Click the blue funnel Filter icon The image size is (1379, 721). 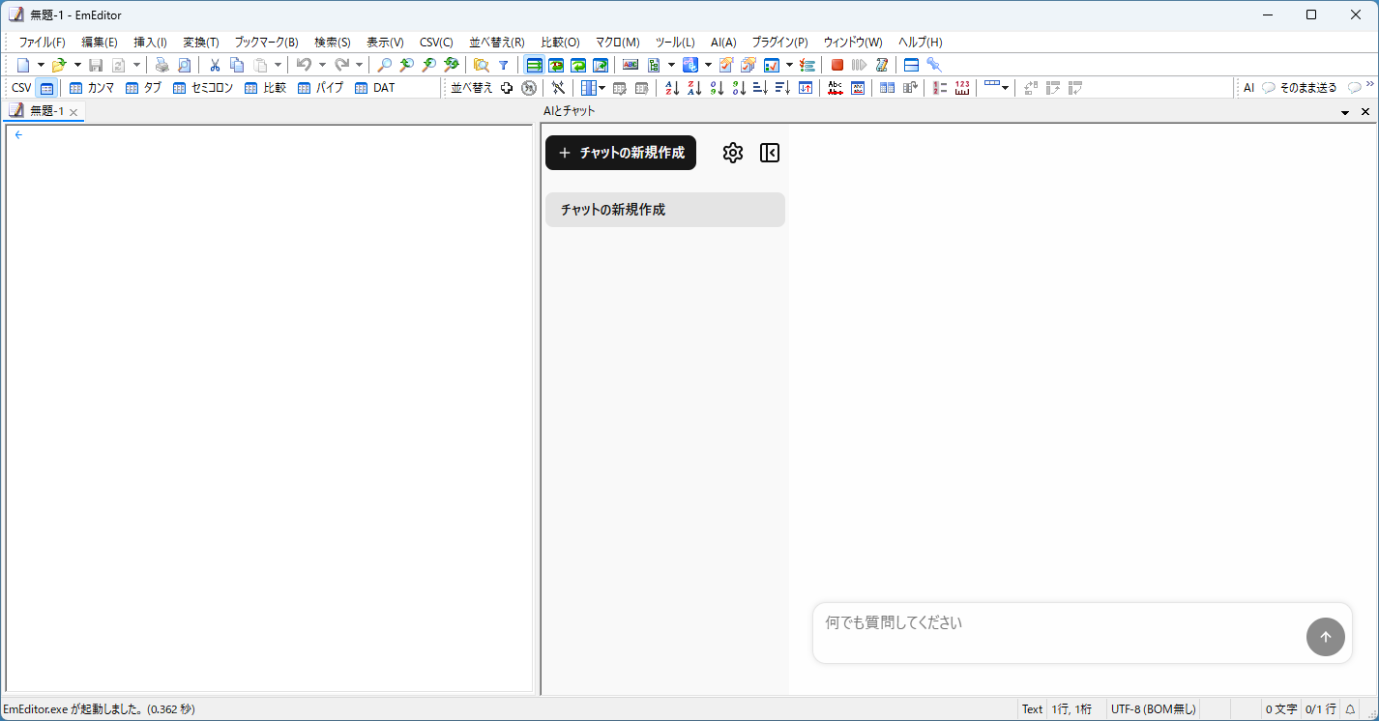[x=503, y=65]
